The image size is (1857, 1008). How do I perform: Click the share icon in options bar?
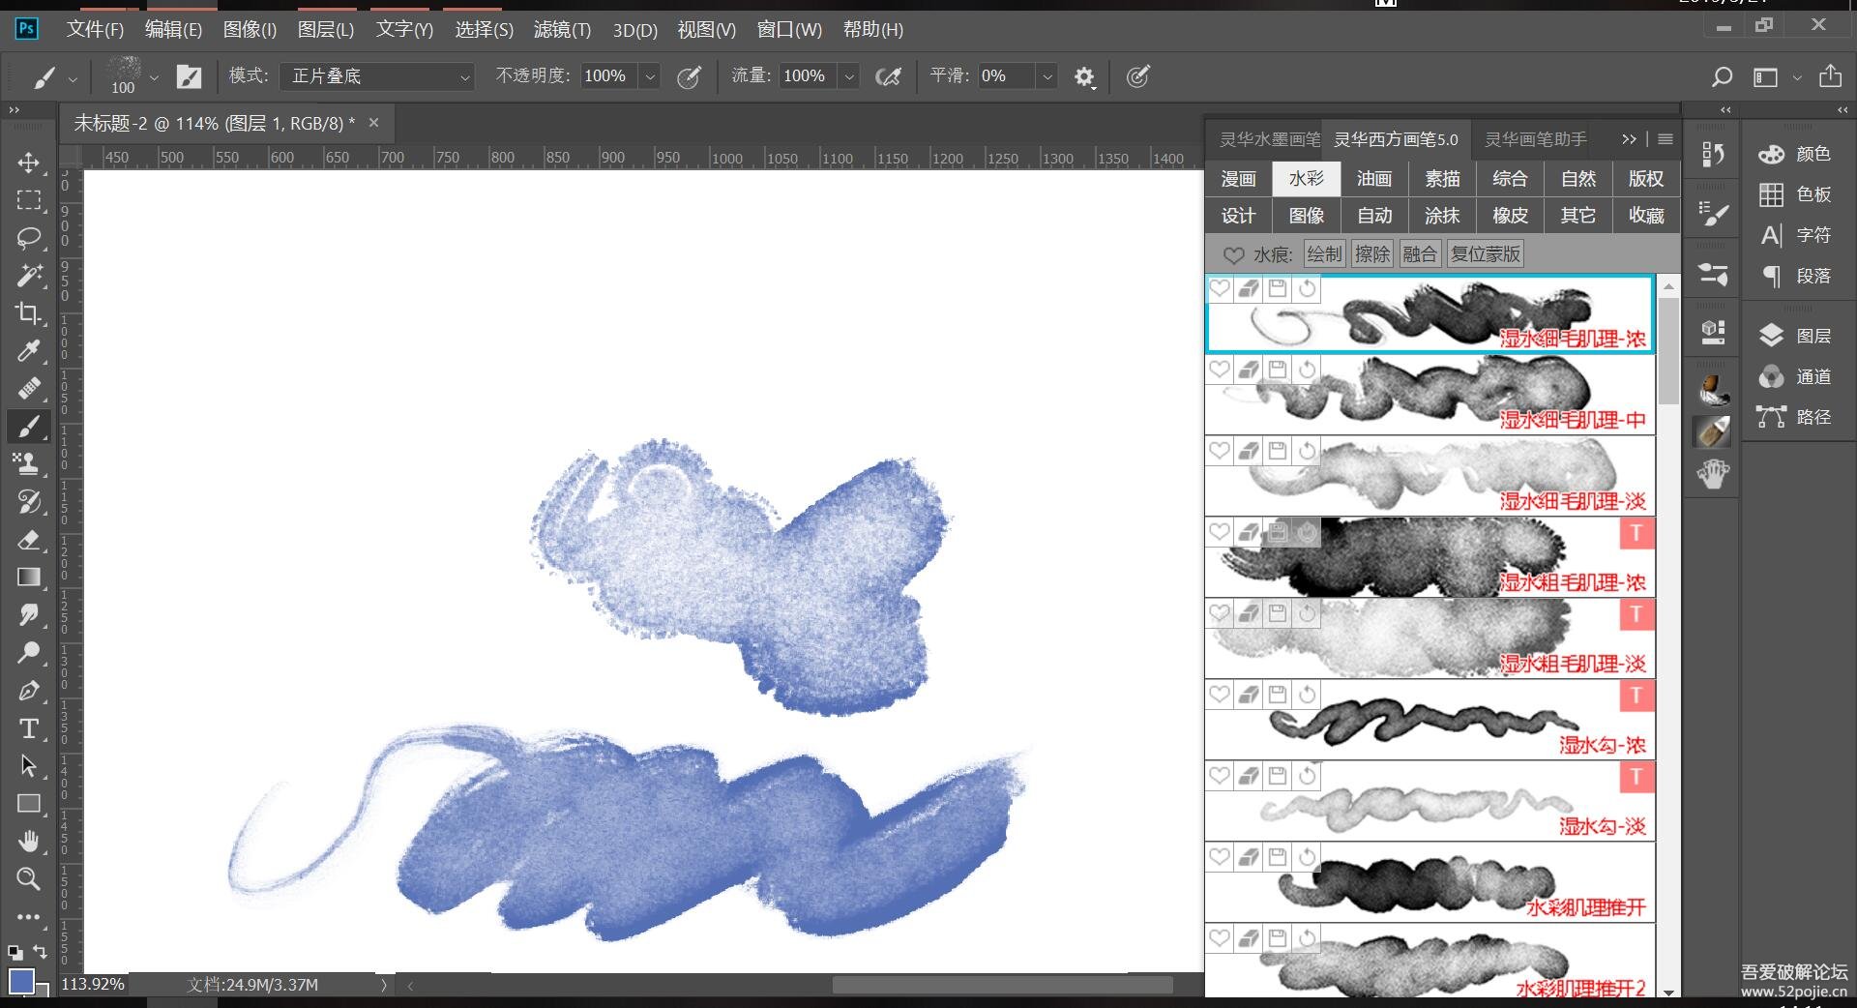pos(1830,75)
